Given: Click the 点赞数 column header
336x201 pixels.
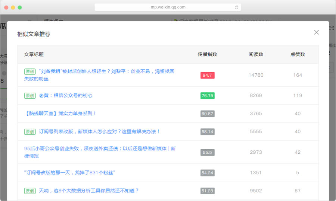Looking at the screenshot, I should 298,54.
